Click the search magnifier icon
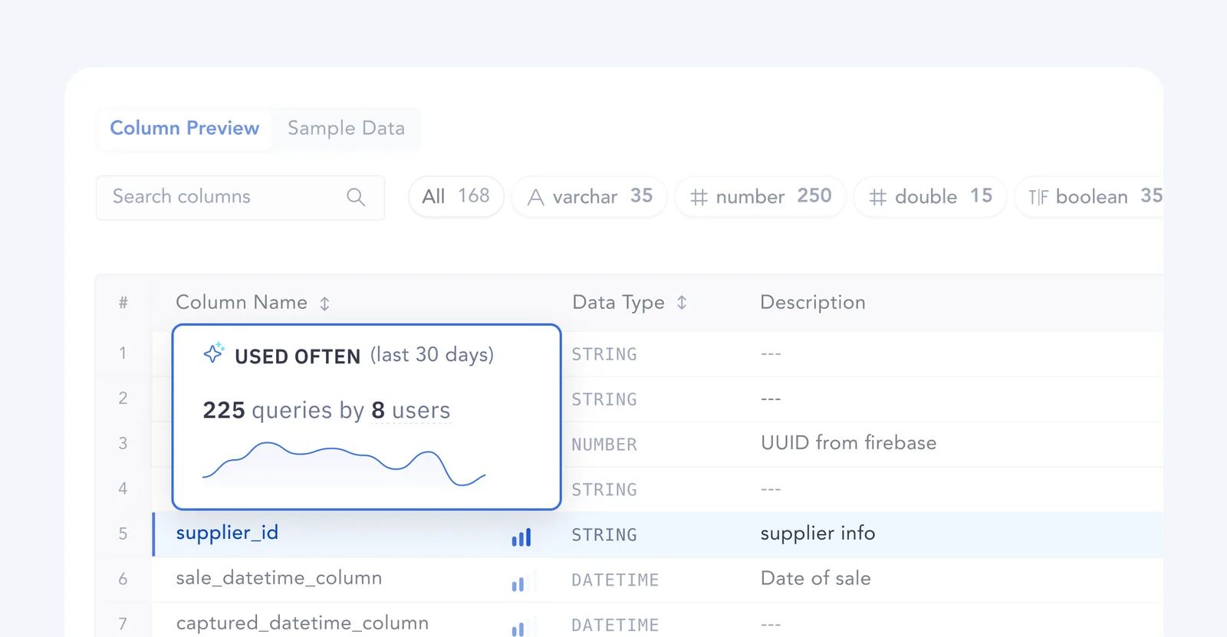The image size is (1227, 637). (356, 197)
